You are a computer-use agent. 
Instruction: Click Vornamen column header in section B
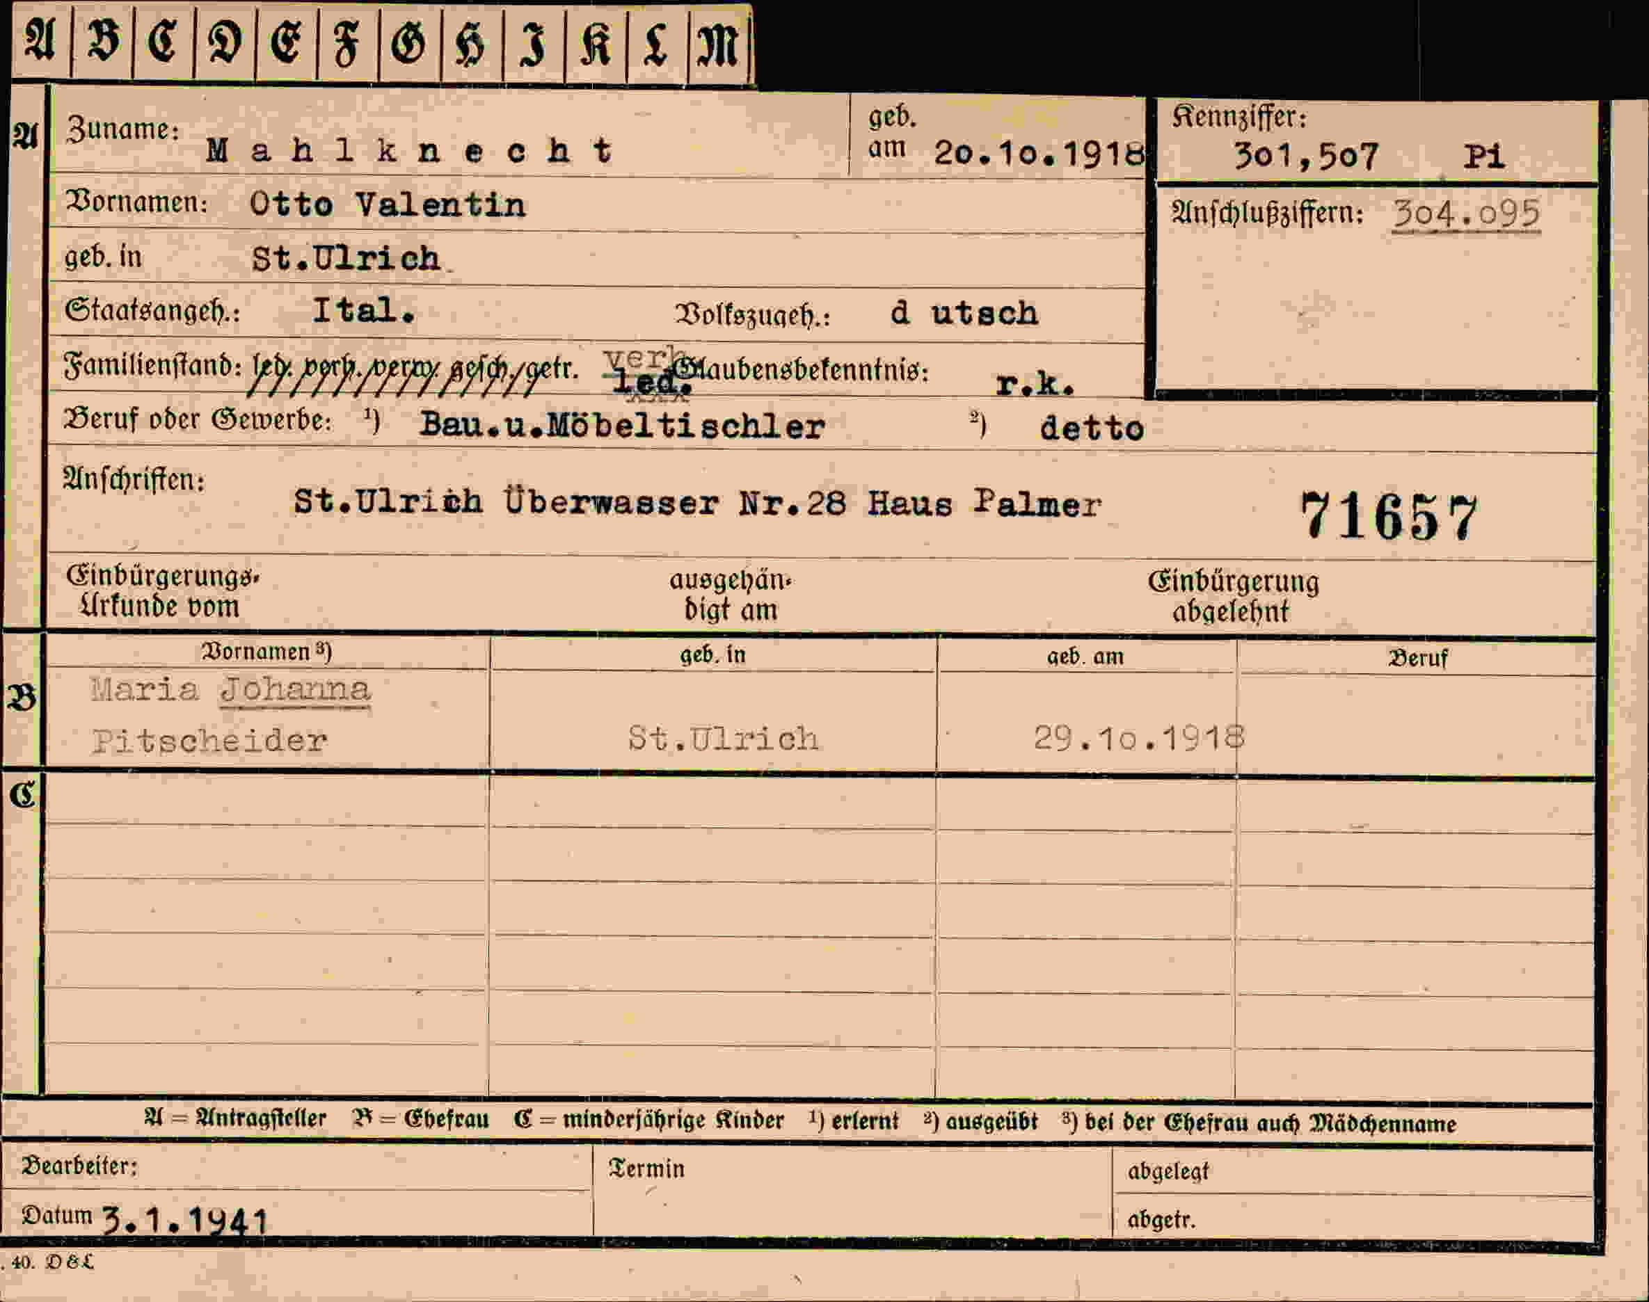[x=266, y=652]
